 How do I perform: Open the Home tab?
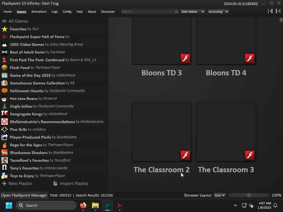coord(7,12)
